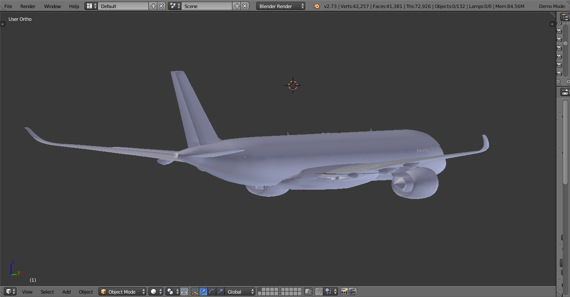Viewport: 570px width, 297px height.
Task: Select the rotate manipulator arc icon
Action: 212,291
